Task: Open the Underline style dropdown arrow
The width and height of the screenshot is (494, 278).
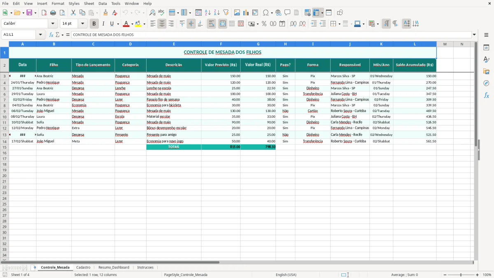Action: click(118, 24)
